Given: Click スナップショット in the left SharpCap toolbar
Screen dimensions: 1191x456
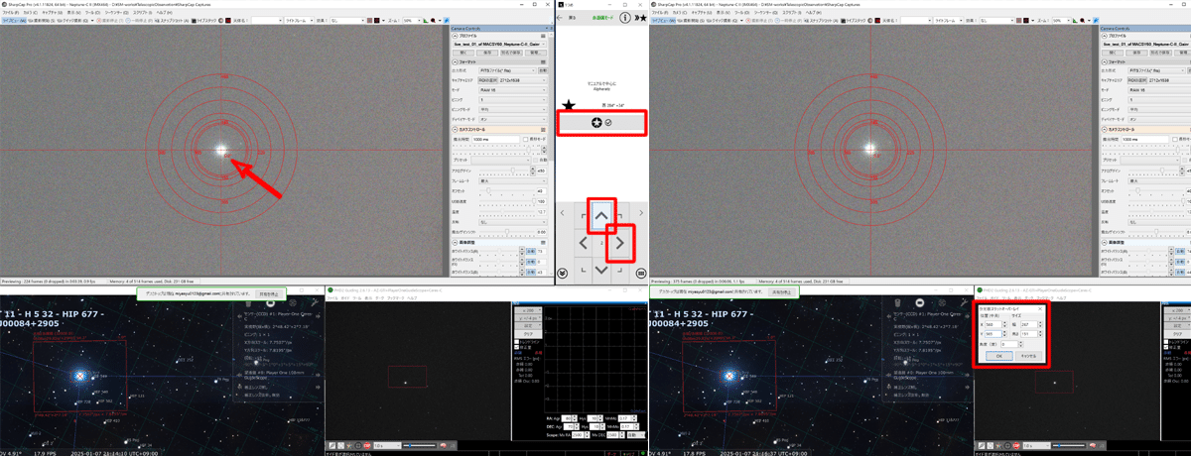Looking at the screenshot, I should click(172, 21).
